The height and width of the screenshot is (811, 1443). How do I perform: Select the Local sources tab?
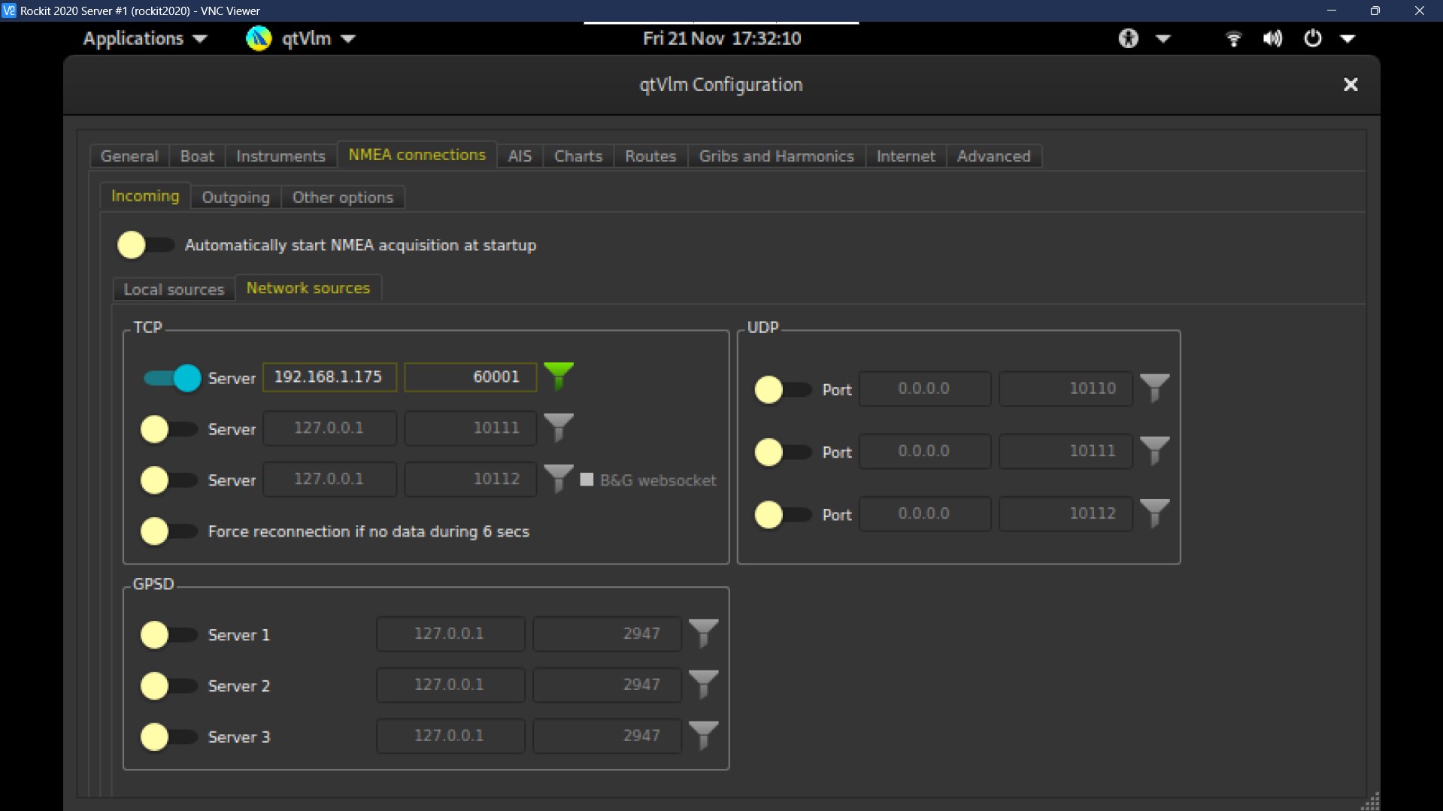click(174, 289)
